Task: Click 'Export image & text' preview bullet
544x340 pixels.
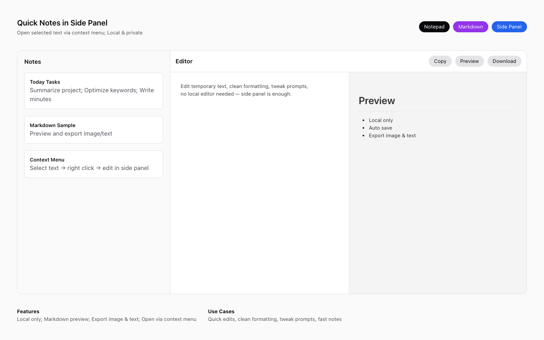Action: tap(392, 136)
